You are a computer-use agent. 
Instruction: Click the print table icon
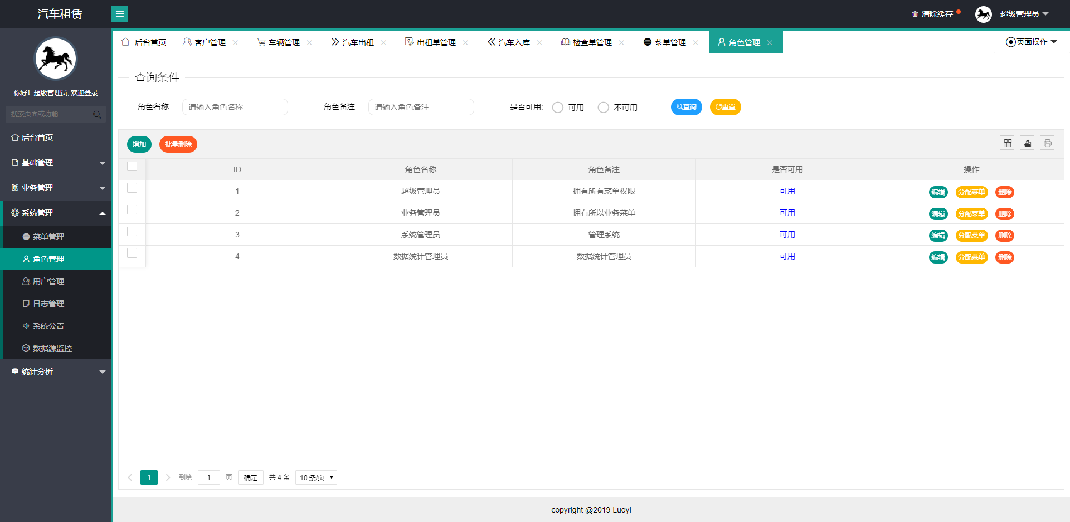(x=1047, y=143)
